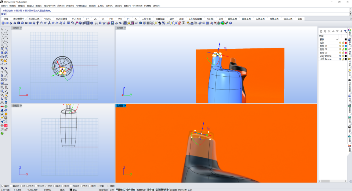This screenshot has width=352, height=191.
Task: Click the left triangle icon in layers panel
Action: click(x=341, y=31)
